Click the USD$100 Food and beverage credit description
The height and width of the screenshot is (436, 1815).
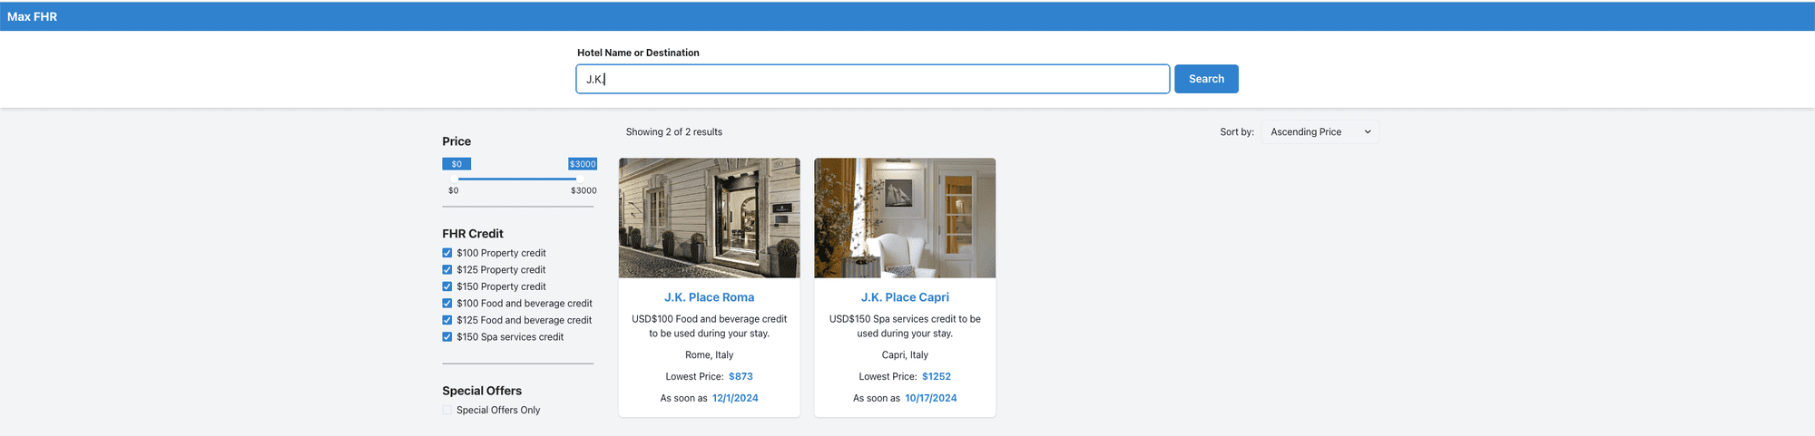[710, 326]
